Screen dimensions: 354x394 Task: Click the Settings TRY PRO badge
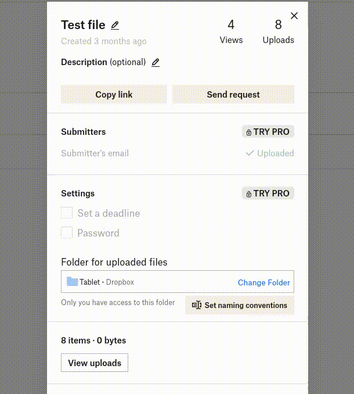click(268, 194)
